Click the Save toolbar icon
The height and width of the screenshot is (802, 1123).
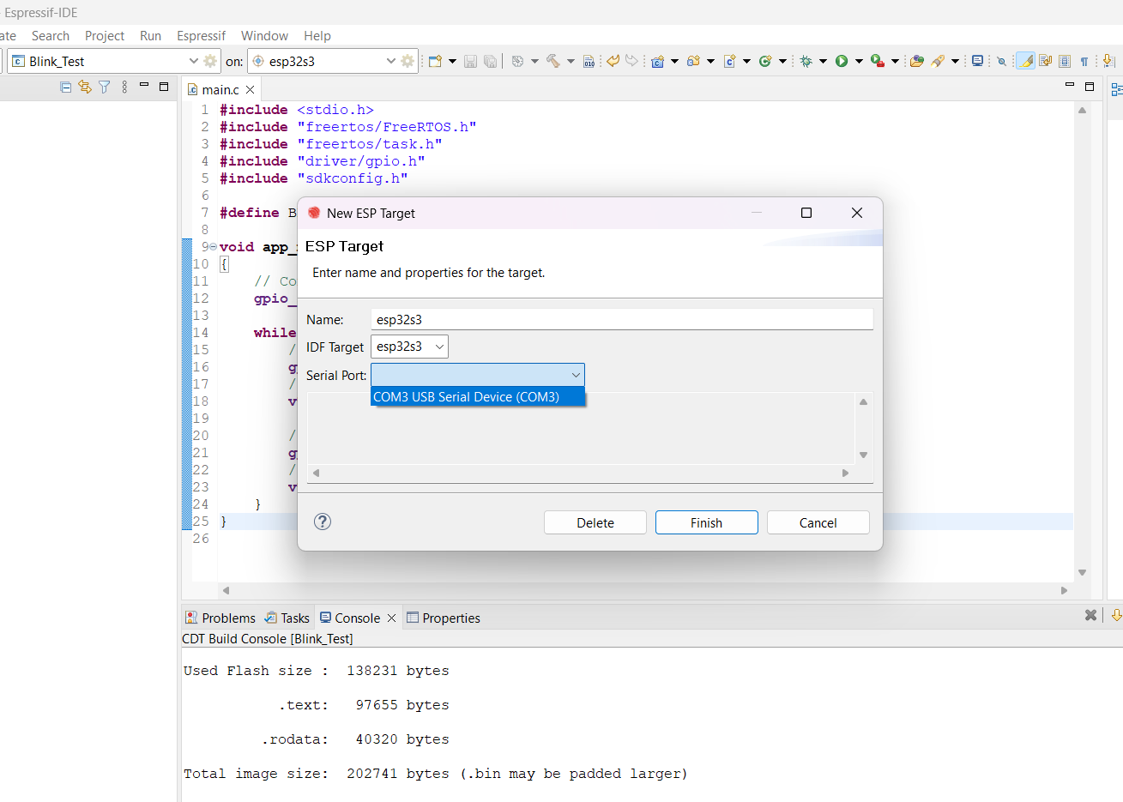tap(470, 61)
